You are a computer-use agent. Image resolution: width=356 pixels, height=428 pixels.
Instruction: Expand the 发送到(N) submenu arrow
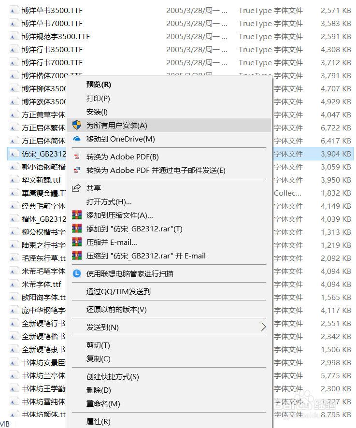[x=263, y=327]
